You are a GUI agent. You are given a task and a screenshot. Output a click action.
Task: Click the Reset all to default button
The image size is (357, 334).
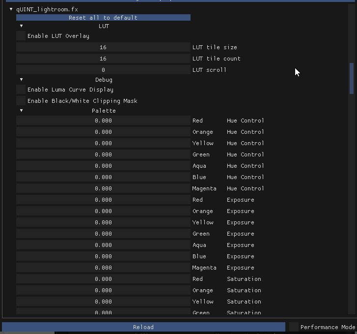(x=103, y=18)
